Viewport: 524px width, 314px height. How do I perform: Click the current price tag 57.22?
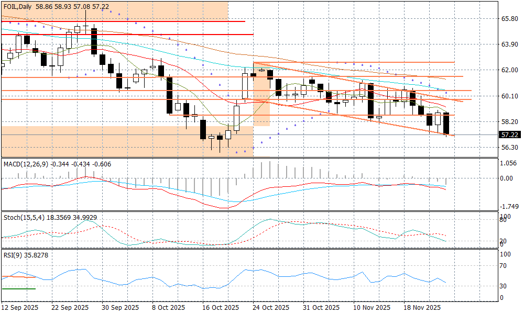click(510, 134)
